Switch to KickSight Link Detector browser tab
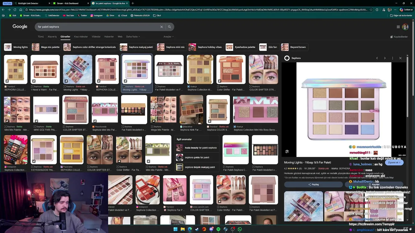The image size is (415, 233). pos(32,3)
